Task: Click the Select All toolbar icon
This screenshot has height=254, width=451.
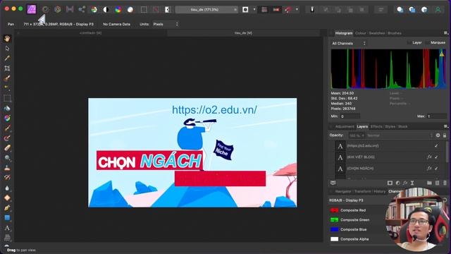Action: tap(144, 9)
